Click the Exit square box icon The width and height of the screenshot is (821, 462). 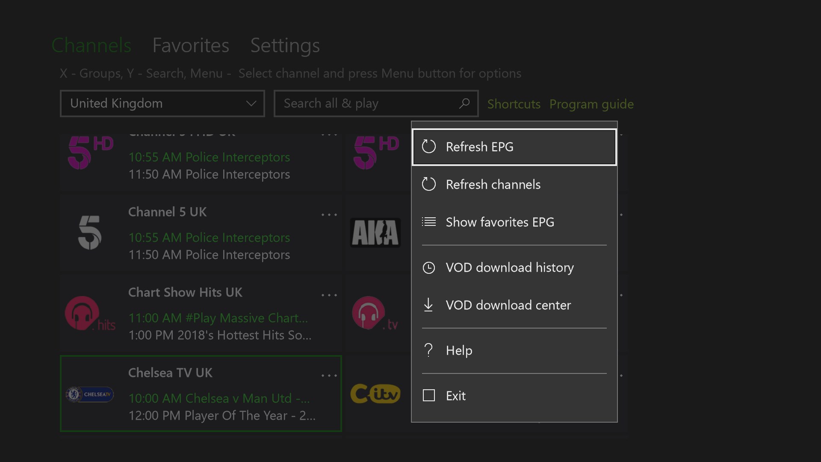[428, 396]
